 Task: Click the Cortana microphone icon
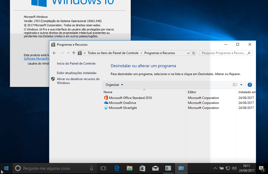click(x=91, y=168)
